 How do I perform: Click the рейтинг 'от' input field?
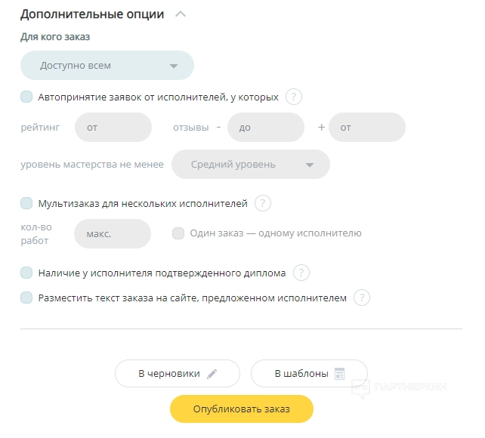pyautogui.click(x=113, y=127)
